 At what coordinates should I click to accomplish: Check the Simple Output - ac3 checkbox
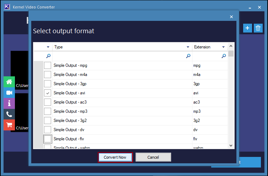pyautogui.click(x=48, y=102)
